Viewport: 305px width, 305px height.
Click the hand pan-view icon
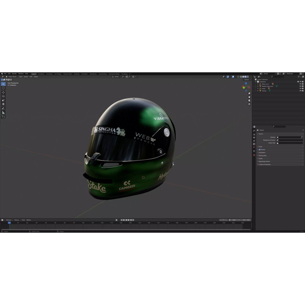click(x=249, y=97)
